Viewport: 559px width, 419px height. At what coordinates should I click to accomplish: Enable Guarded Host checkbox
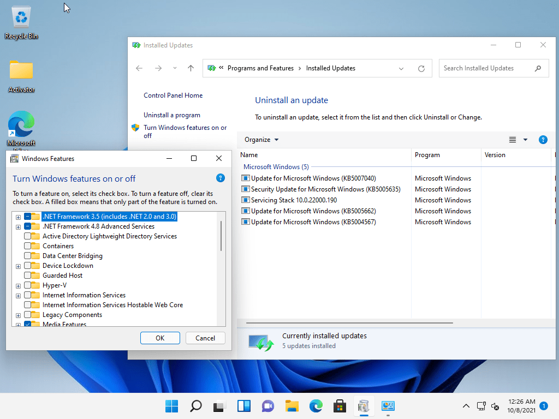tap(27, 276)
